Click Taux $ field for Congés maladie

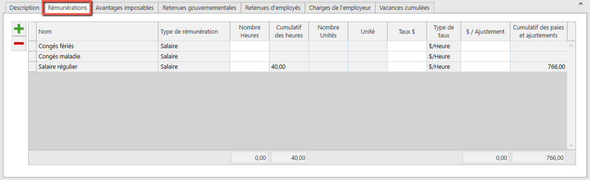[x=407, y=57]
